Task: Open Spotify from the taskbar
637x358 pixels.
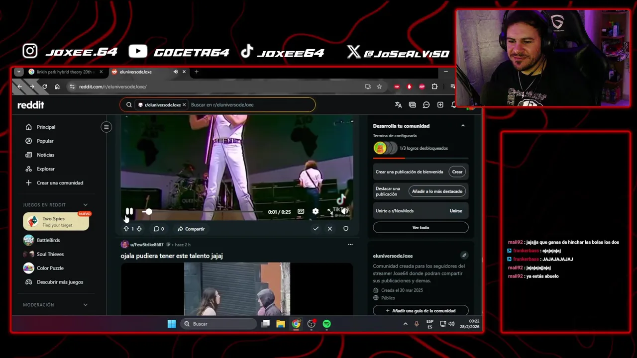Action: (326, 324)
